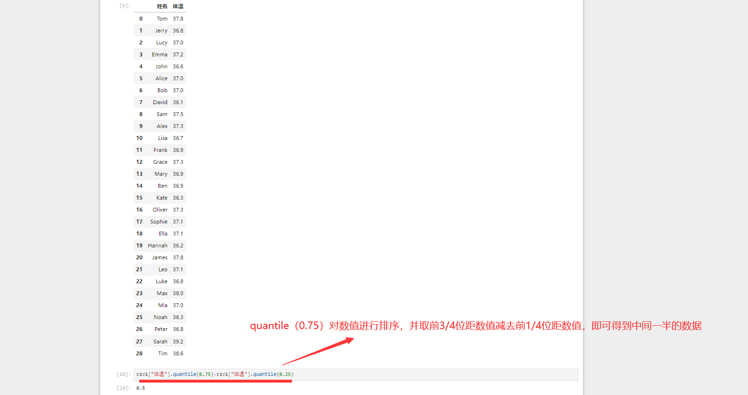Viewport: 748px width, 395px height.
Task: Select John in the table
Action: (161, 66)
